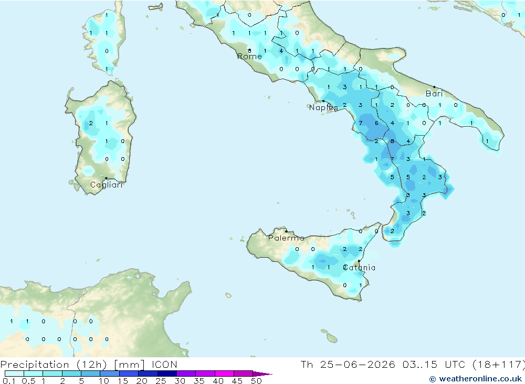The width and height of the screenshot is (525, 384).
Task: Click the Palermo city label
Action: coord(286,238)
